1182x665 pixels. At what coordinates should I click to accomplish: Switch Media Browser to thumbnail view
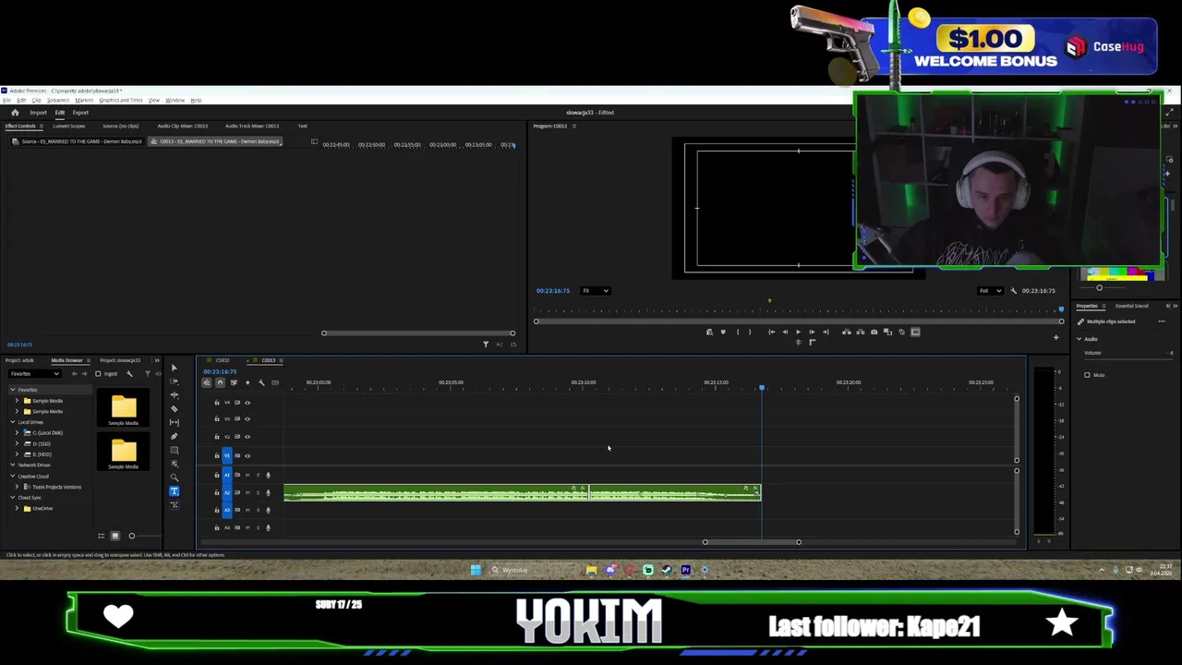(115, 536)
